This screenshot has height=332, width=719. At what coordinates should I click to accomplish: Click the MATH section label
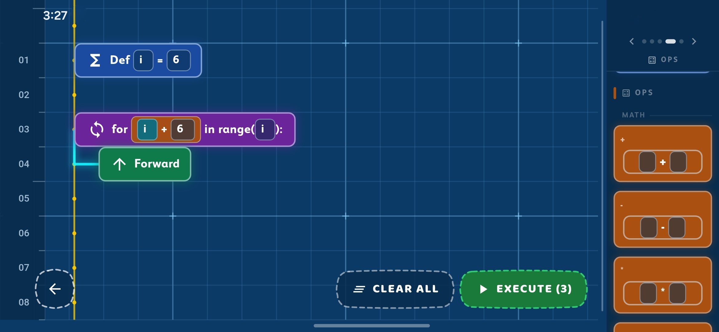click(634, 115)
